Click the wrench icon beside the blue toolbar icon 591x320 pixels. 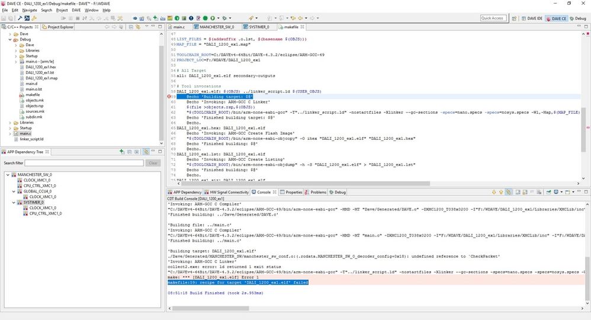click(34, 18)
